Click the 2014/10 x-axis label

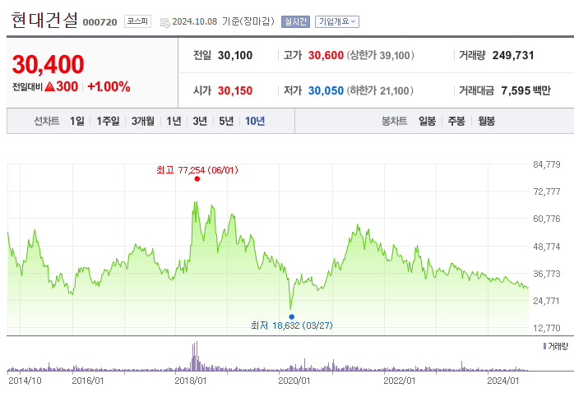pos(25,381)
